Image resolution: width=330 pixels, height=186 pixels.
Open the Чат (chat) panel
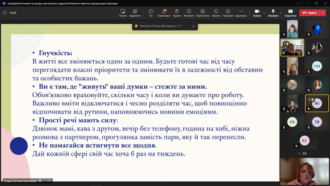coord(151,13)
